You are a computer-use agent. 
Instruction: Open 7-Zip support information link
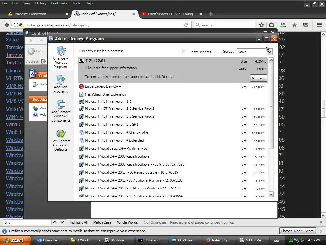pos(112,68)
